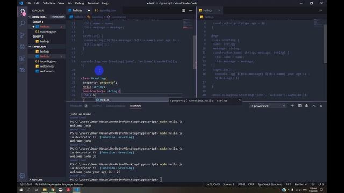Click TypeScript version 3.7.3 in status bar
Screen dimensions: 344x193
(288, 184)
